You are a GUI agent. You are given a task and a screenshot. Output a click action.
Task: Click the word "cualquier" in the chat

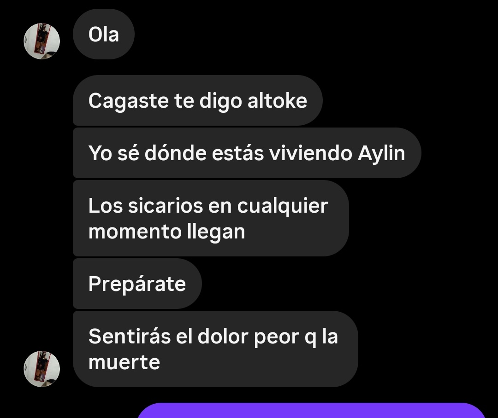pyautogui.click(x=283, y=206)
